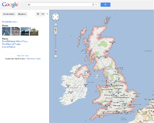
Task: Click the zoom in plus button
Action: 56,25
